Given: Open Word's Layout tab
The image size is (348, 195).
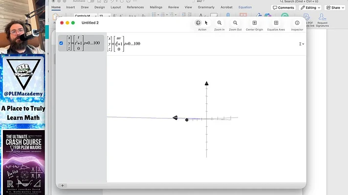Looking at the screenshot, I should [116, 7].
